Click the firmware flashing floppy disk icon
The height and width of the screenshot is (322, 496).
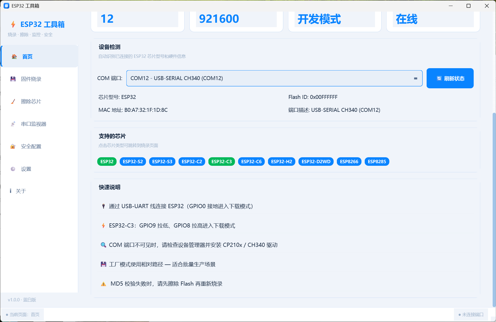click(x=13, y=79)
